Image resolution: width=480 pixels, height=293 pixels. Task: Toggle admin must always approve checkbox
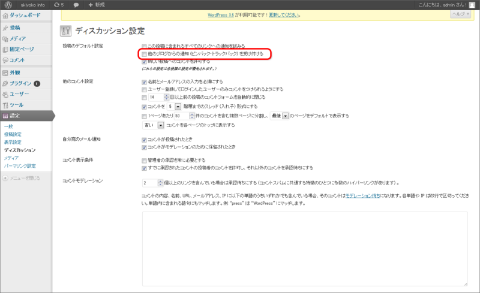click(x=144, y=161)
